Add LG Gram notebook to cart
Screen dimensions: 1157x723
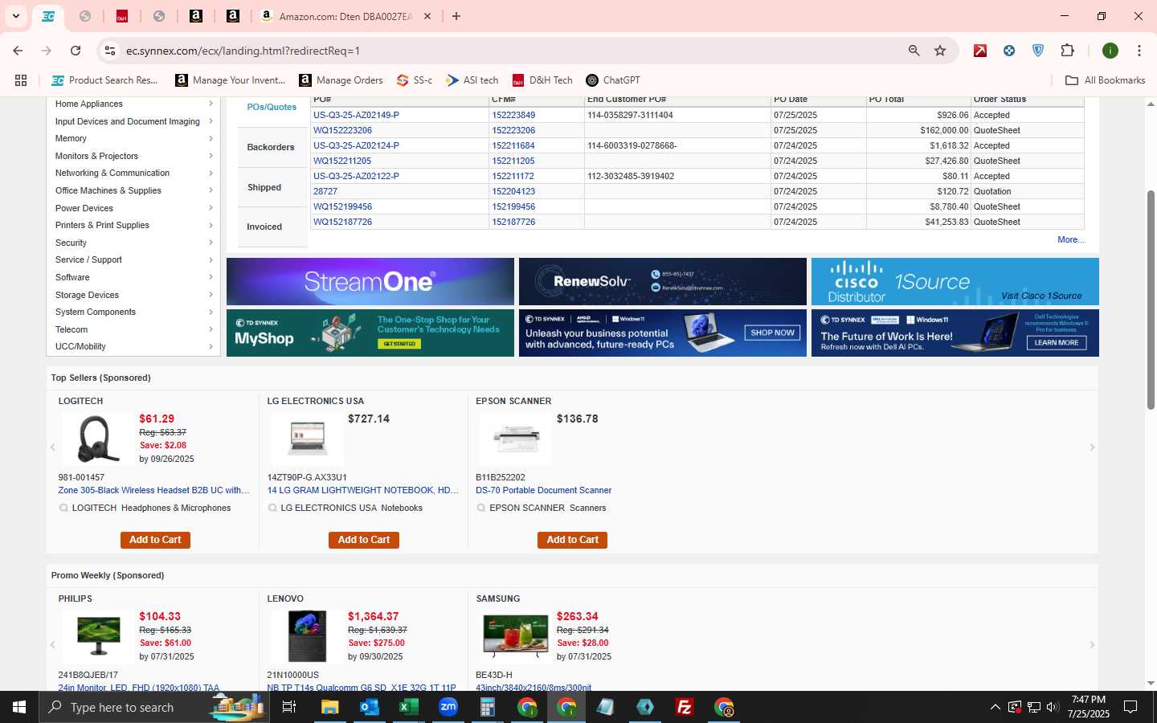pos(364,540)
